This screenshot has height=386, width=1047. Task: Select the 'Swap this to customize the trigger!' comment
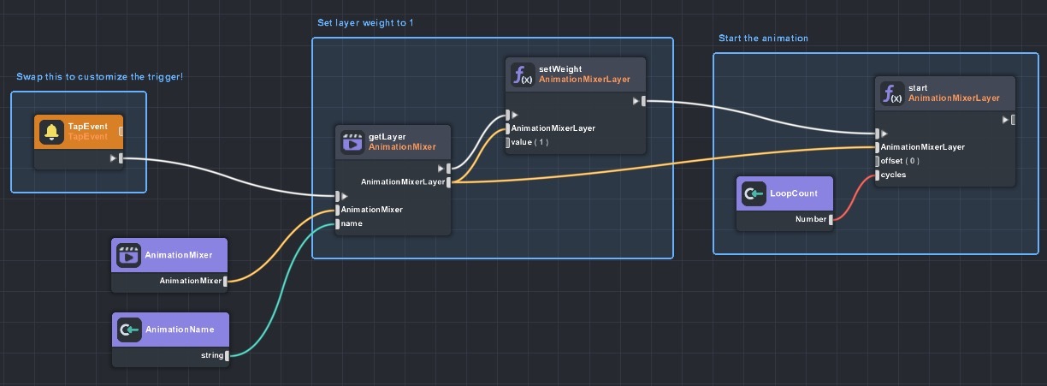point(99,77)
